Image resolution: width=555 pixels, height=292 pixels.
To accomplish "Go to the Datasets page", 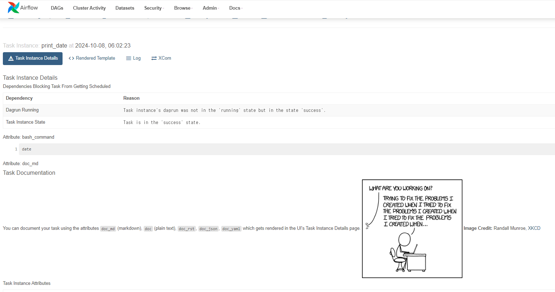I will pos(125,8).
